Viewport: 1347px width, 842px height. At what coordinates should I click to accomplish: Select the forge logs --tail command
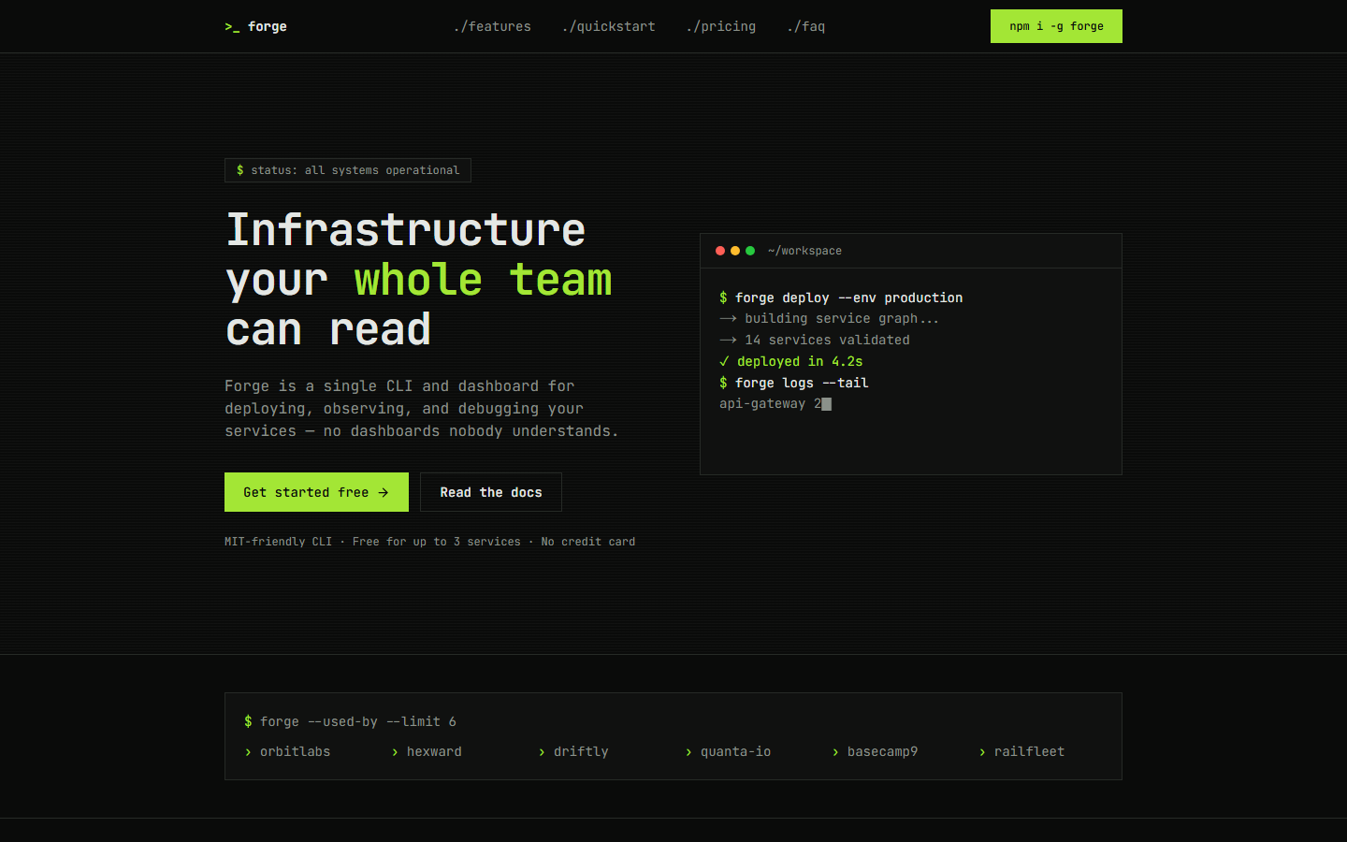pyautogui.click(x=794, y=383)
